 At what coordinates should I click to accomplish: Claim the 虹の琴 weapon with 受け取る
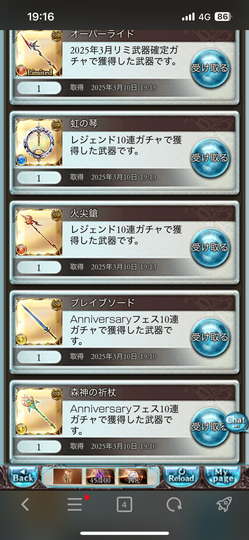tap(210, 158)
